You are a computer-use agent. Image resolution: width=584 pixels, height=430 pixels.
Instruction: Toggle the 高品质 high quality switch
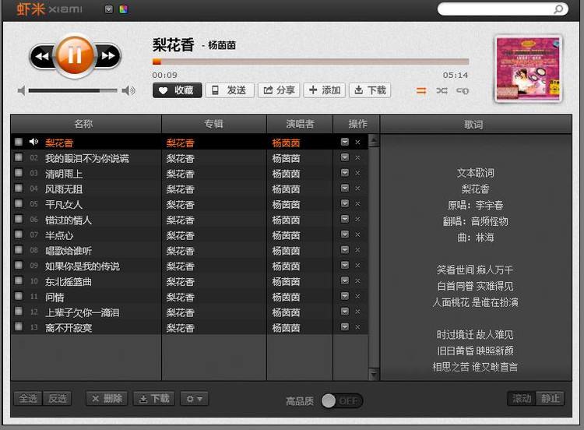coord(342,401)
